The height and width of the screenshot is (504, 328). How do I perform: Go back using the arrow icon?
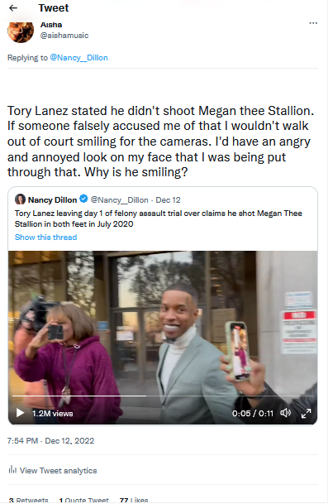click(x=13, y=8)
